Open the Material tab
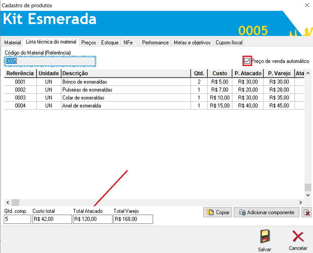The image size is (313, 253). coord(13,43)
